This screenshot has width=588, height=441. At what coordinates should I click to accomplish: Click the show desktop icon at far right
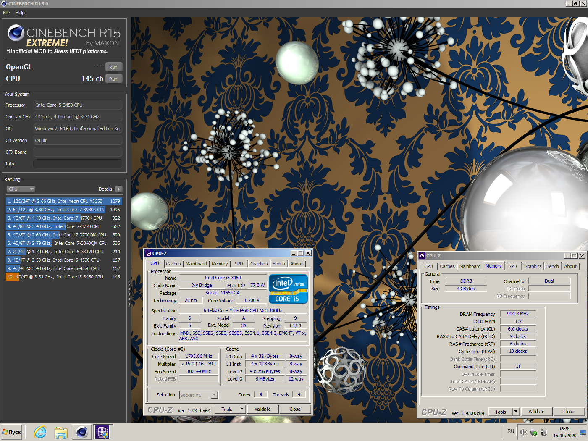coord(583,432)
